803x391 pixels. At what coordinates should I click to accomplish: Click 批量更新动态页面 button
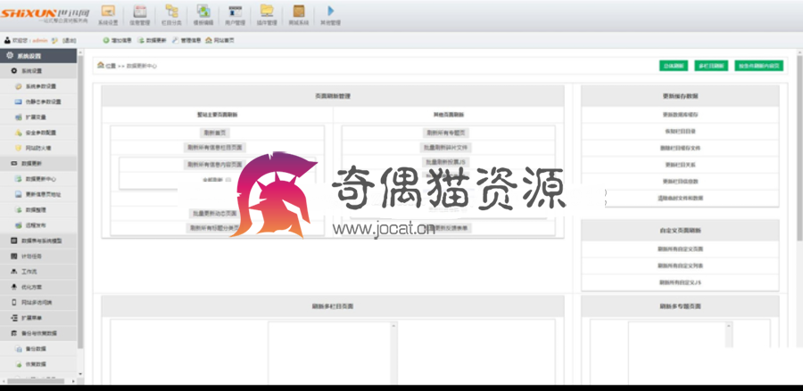(214, 213)
